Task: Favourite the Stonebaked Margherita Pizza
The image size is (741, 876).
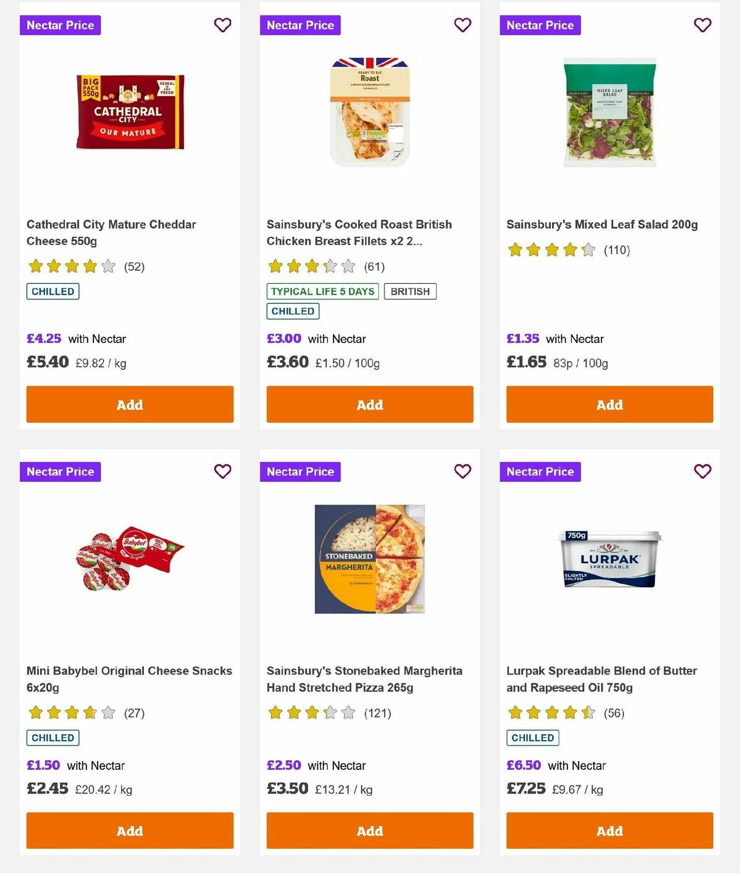Action: (463, 471)
